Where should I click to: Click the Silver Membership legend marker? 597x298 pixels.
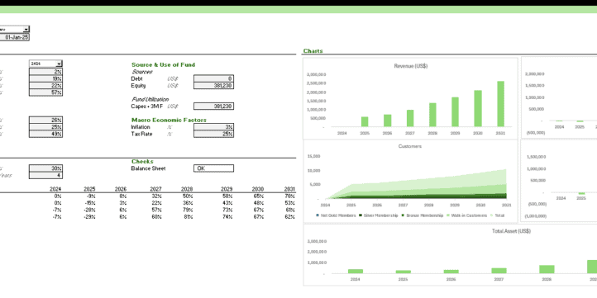[361, 215]
